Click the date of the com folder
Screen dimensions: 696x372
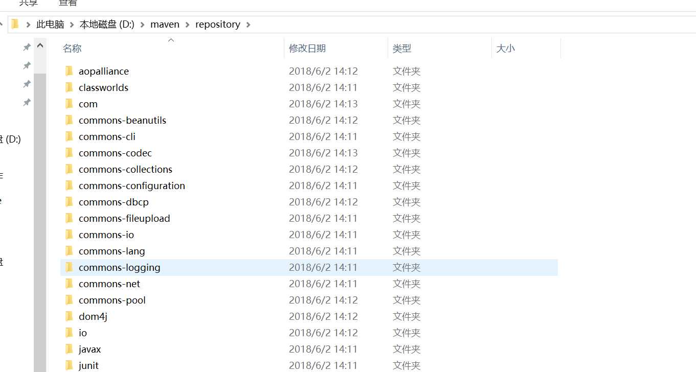(x=323, y=104)
